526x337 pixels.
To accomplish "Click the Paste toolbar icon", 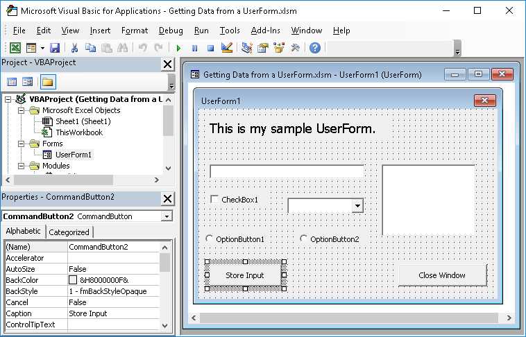I will coord(107,48).
